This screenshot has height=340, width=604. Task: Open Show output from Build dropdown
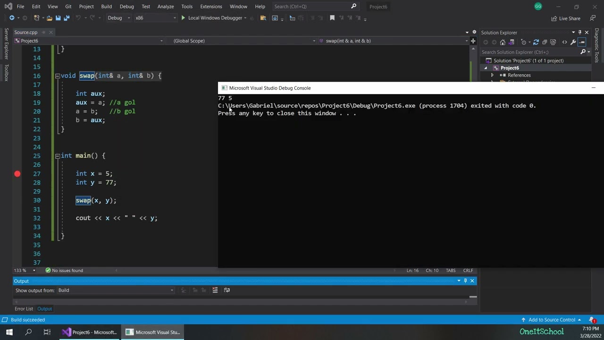pos(116,290)
